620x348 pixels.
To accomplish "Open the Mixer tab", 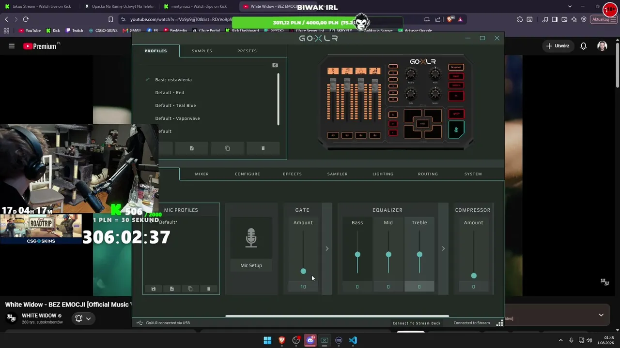I will 202,174.
